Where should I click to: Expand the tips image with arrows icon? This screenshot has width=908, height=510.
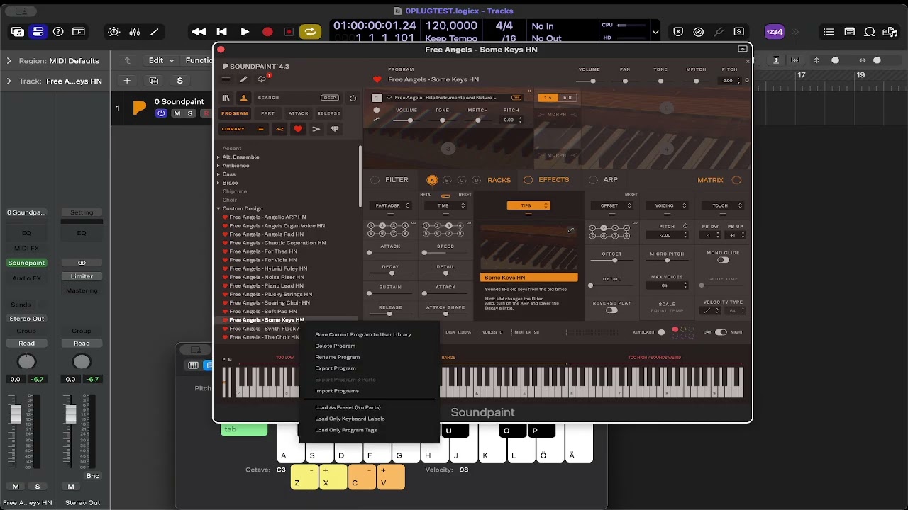tap(570, 230)
